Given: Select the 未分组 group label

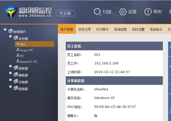Looking at the screenshot, I should click(x=23, y=39).
